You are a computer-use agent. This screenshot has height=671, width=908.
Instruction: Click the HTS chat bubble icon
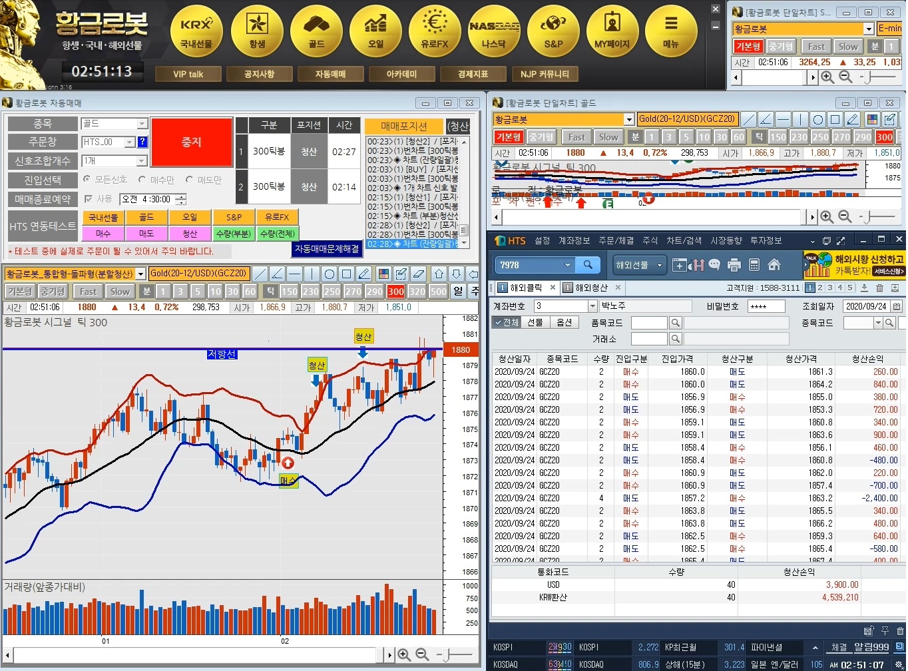714,265
